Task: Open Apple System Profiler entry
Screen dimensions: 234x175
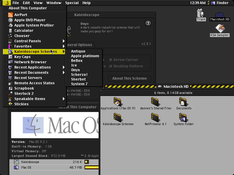Action: pos(35,25)
